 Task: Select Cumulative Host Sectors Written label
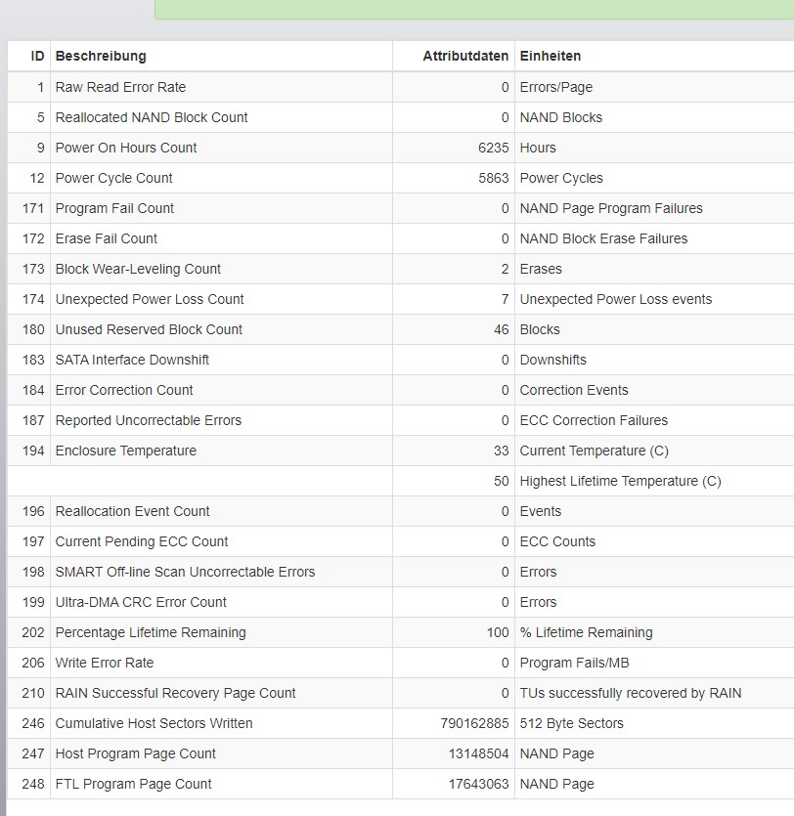[x=154, y=723]
